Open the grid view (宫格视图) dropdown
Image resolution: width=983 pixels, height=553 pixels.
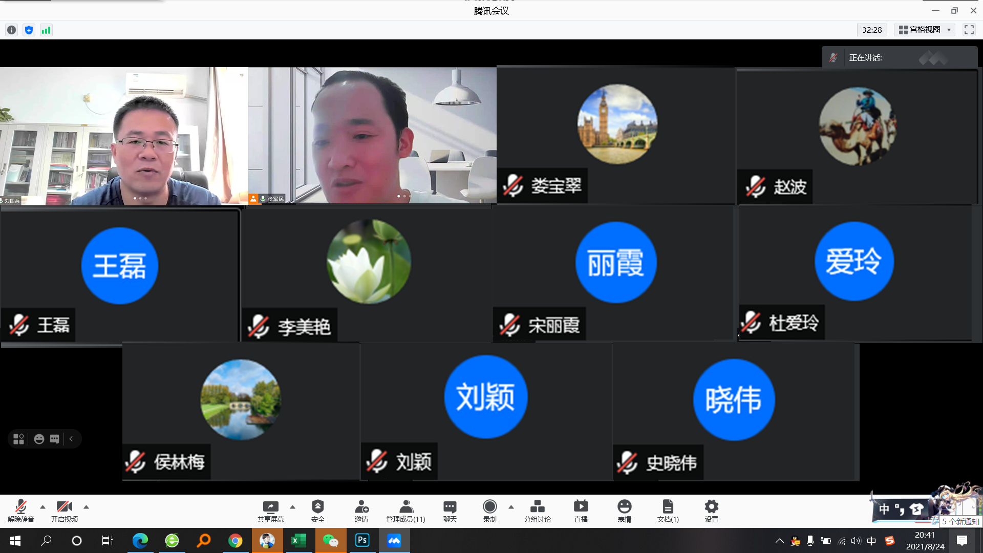925,30
